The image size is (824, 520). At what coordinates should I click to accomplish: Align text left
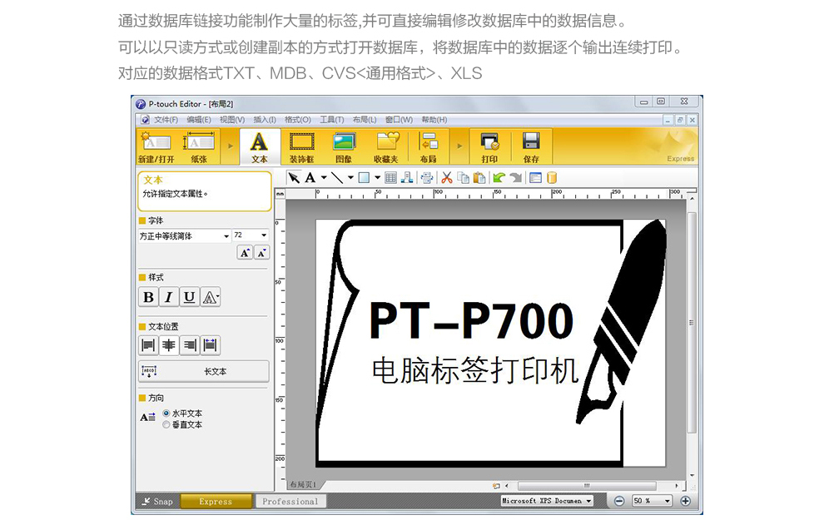coord(149,345)
